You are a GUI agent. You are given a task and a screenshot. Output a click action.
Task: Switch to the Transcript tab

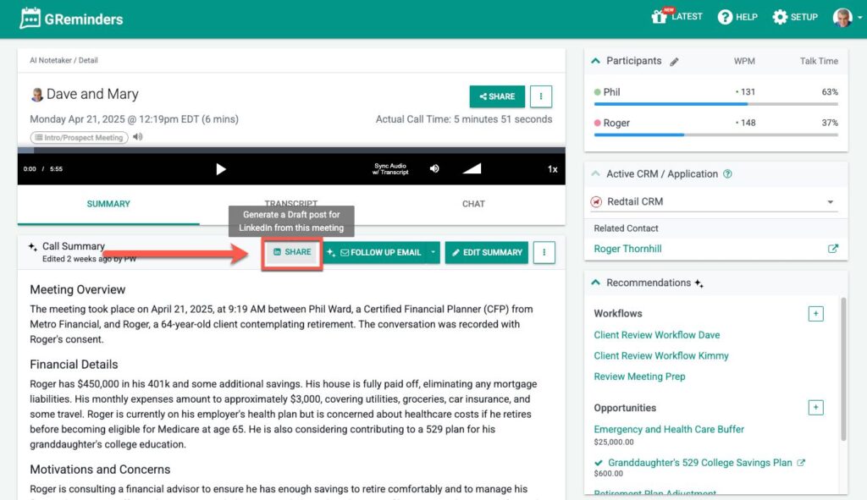click(x=290, y=204)
